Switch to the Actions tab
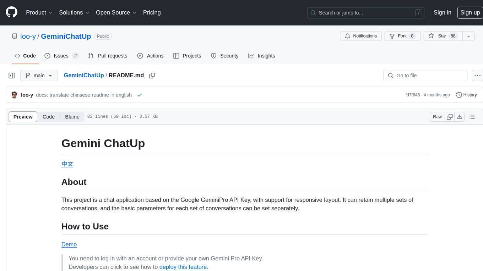This screenshot has height=271, width=483. point(150,56)
